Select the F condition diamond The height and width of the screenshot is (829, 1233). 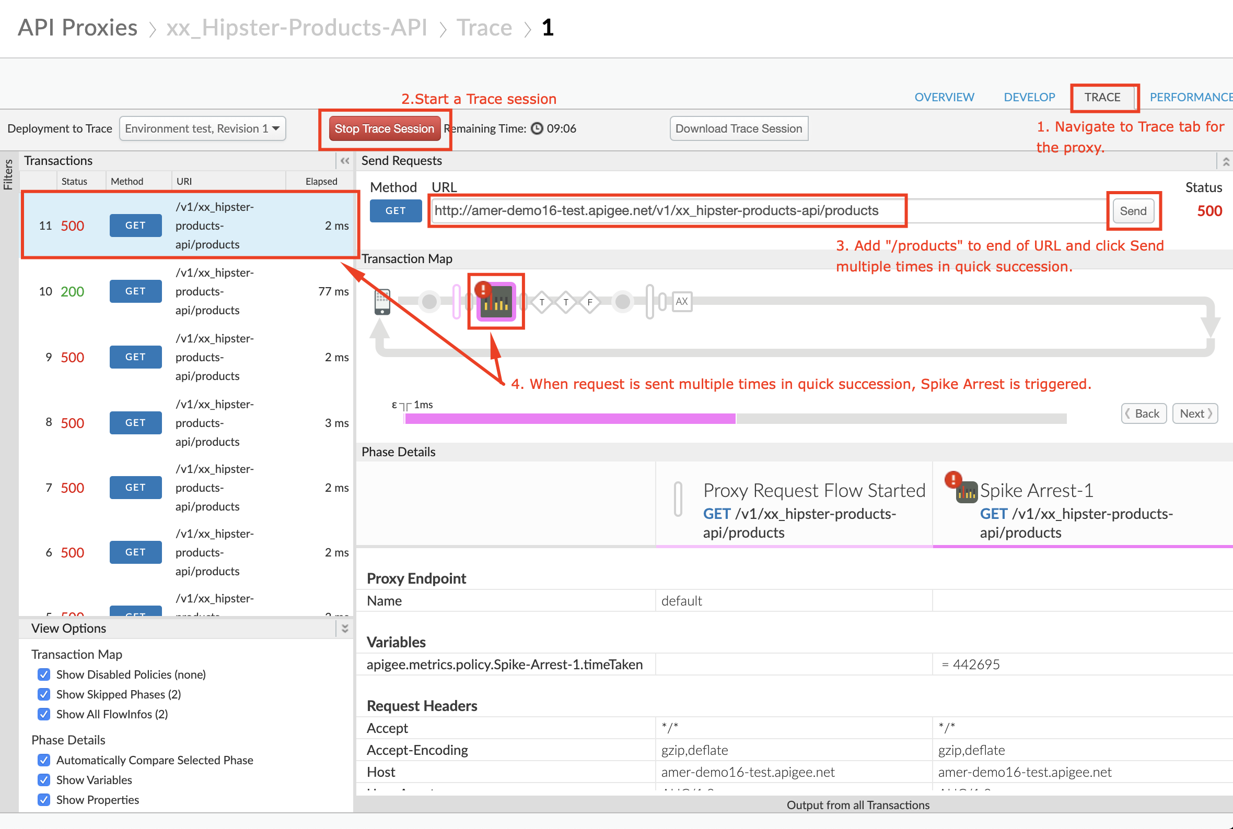coord(590,302)
